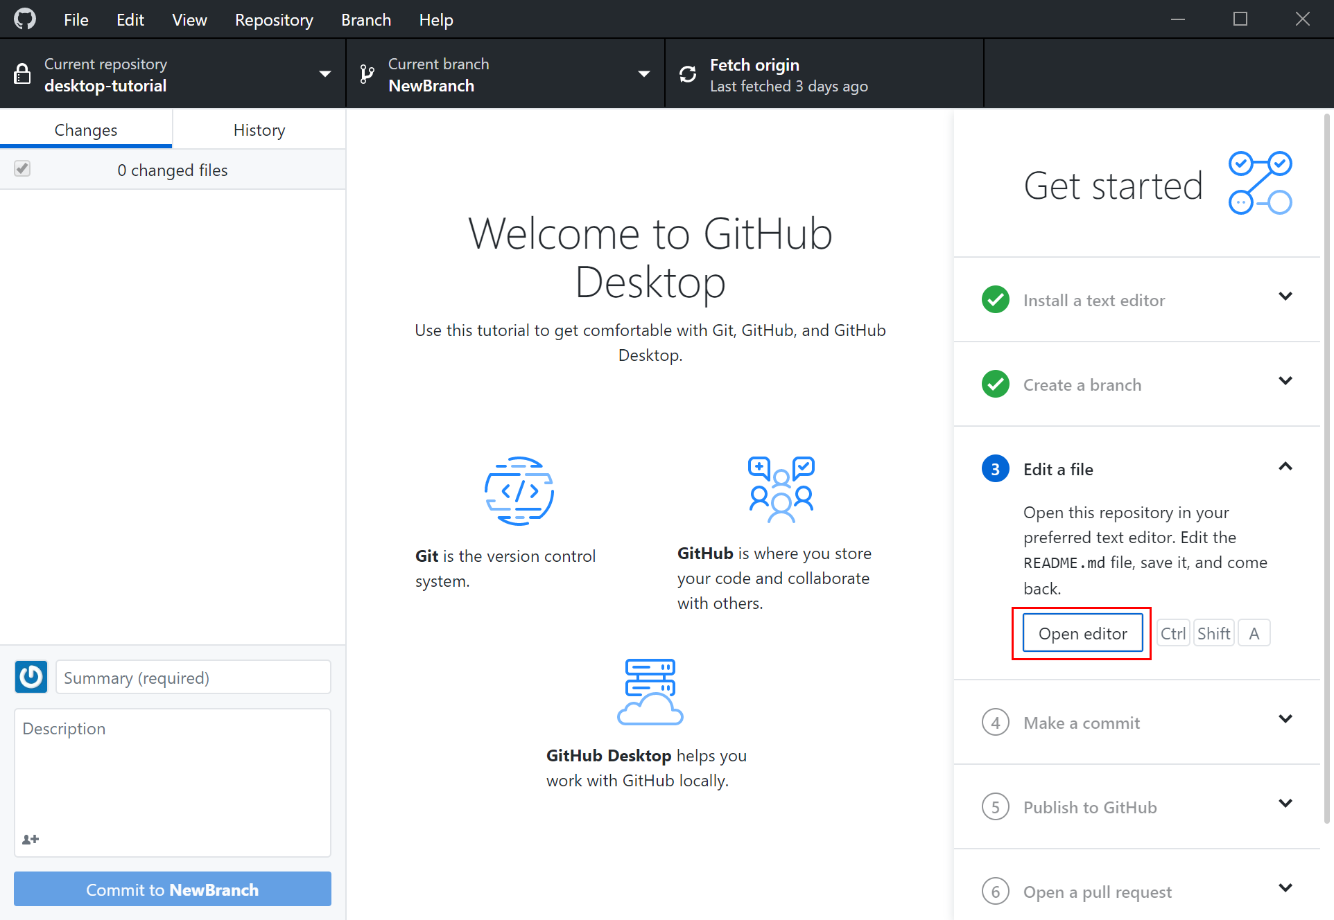Click the 'Get started' heading

[x=1114, y=185]
